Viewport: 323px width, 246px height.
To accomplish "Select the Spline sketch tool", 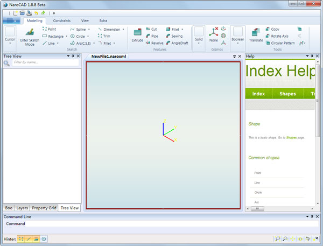I will (78, 29).
